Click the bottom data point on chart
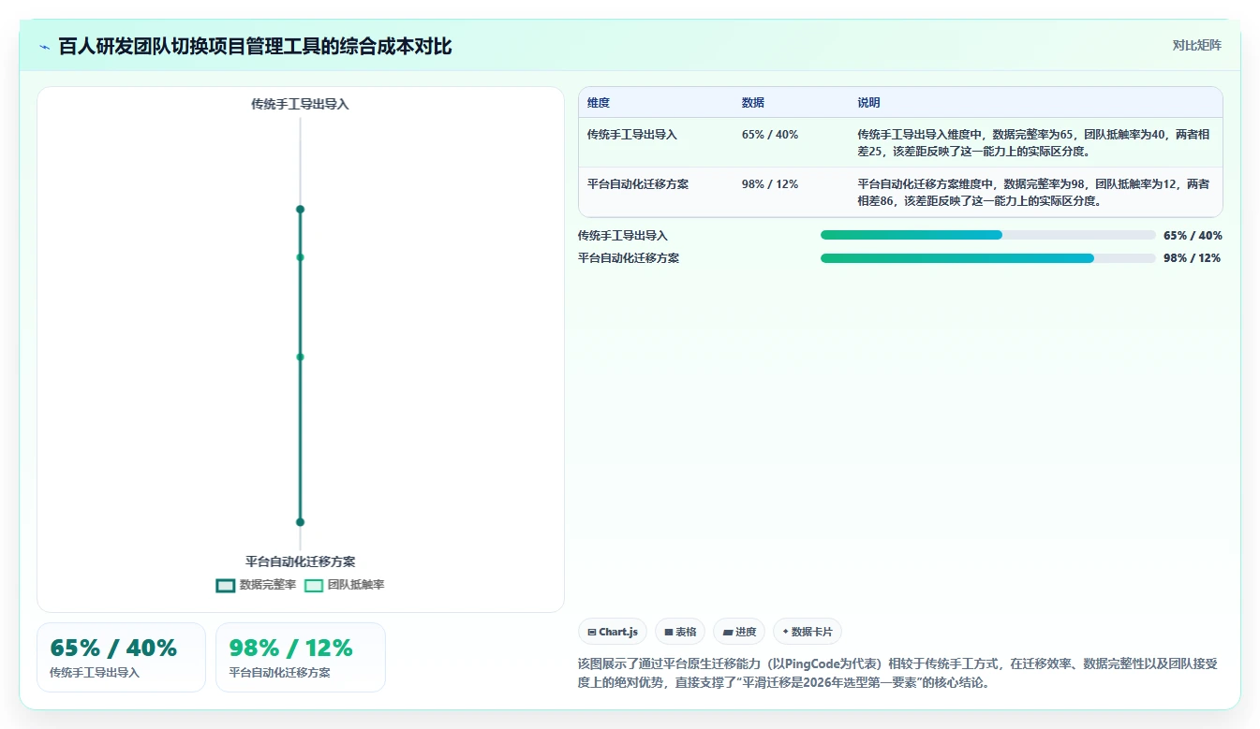Screen dimensions: 1260x729 pyautogui.click(x=300, y=522)
